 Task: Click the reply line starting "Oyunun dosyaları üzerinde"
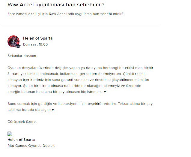80,68
